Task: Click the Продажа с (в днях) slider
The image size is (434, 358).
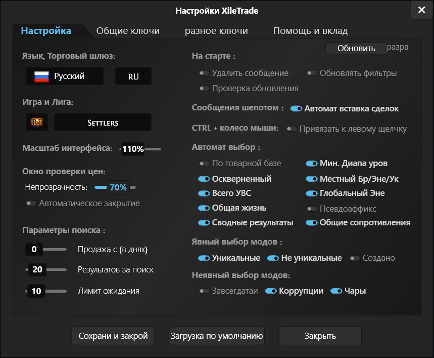Action: pyautogui.click(x=46, y=250)
